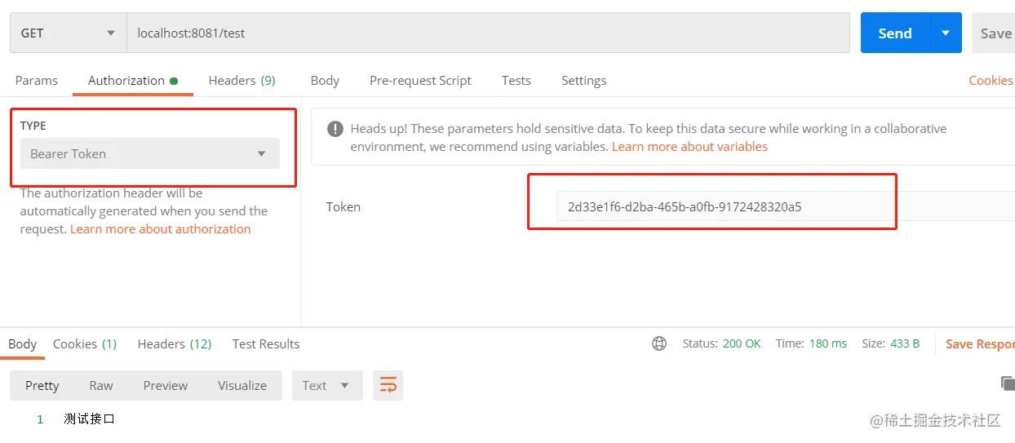Open the Send button dropdown arrow
Screen dimensions: 1015x443
[946, 33]
